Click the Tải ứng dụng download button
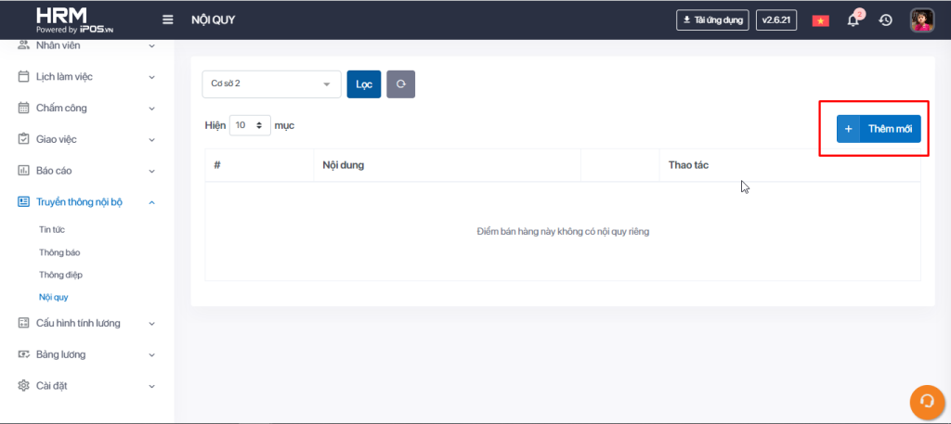The height and width of the screenshot is (424, 951). click(x=712, y=20)
